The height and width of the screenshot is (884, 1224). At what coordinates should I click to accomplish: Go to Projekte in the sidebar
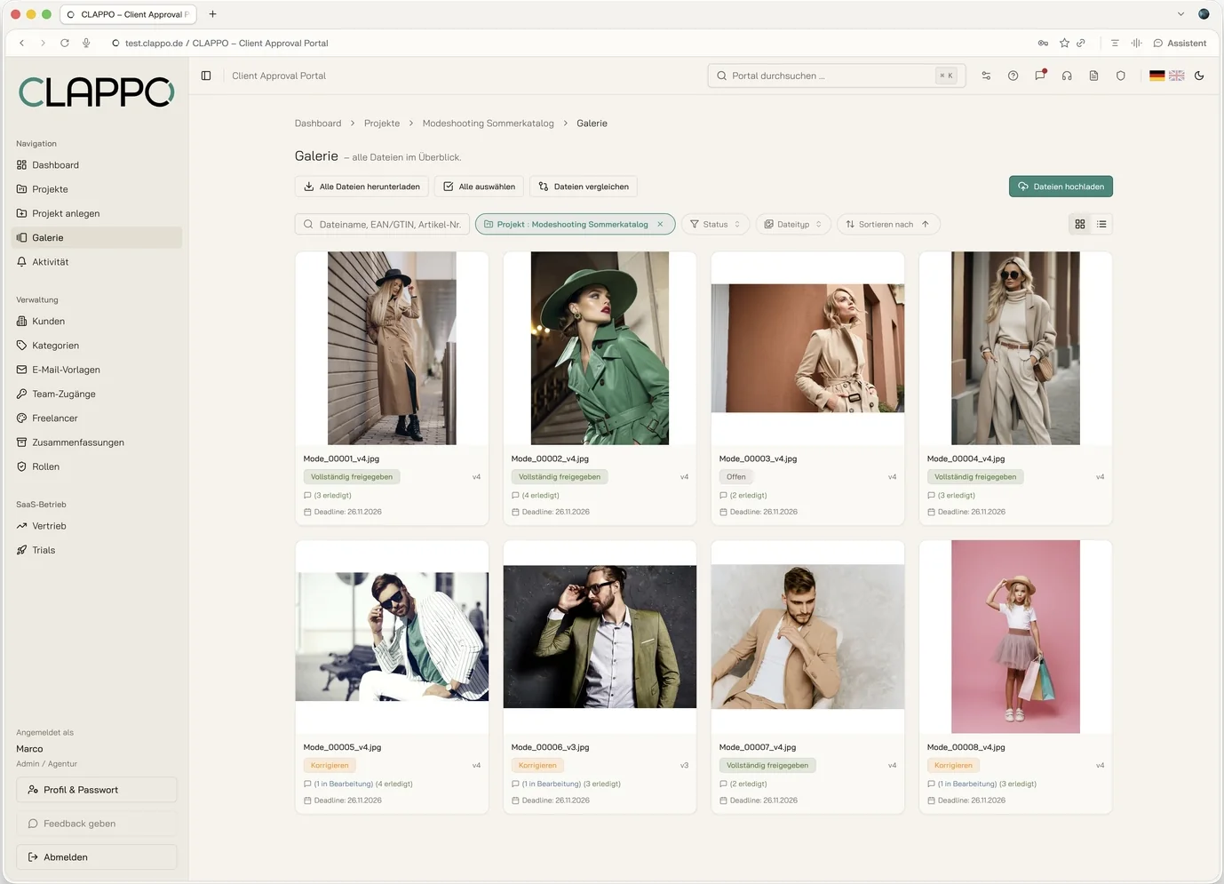tap(97, 189)
